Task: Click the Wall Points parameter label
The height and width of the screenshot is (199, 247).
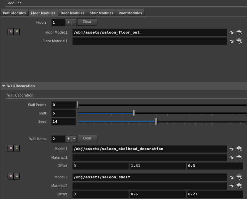Action: tap(37, 105)
